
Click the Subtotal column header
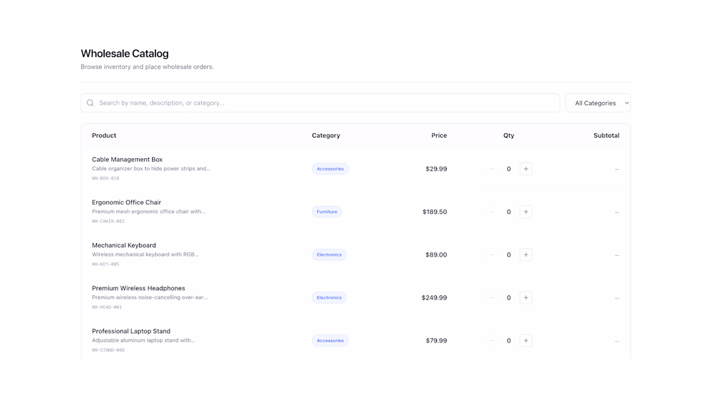click(606, 136)
